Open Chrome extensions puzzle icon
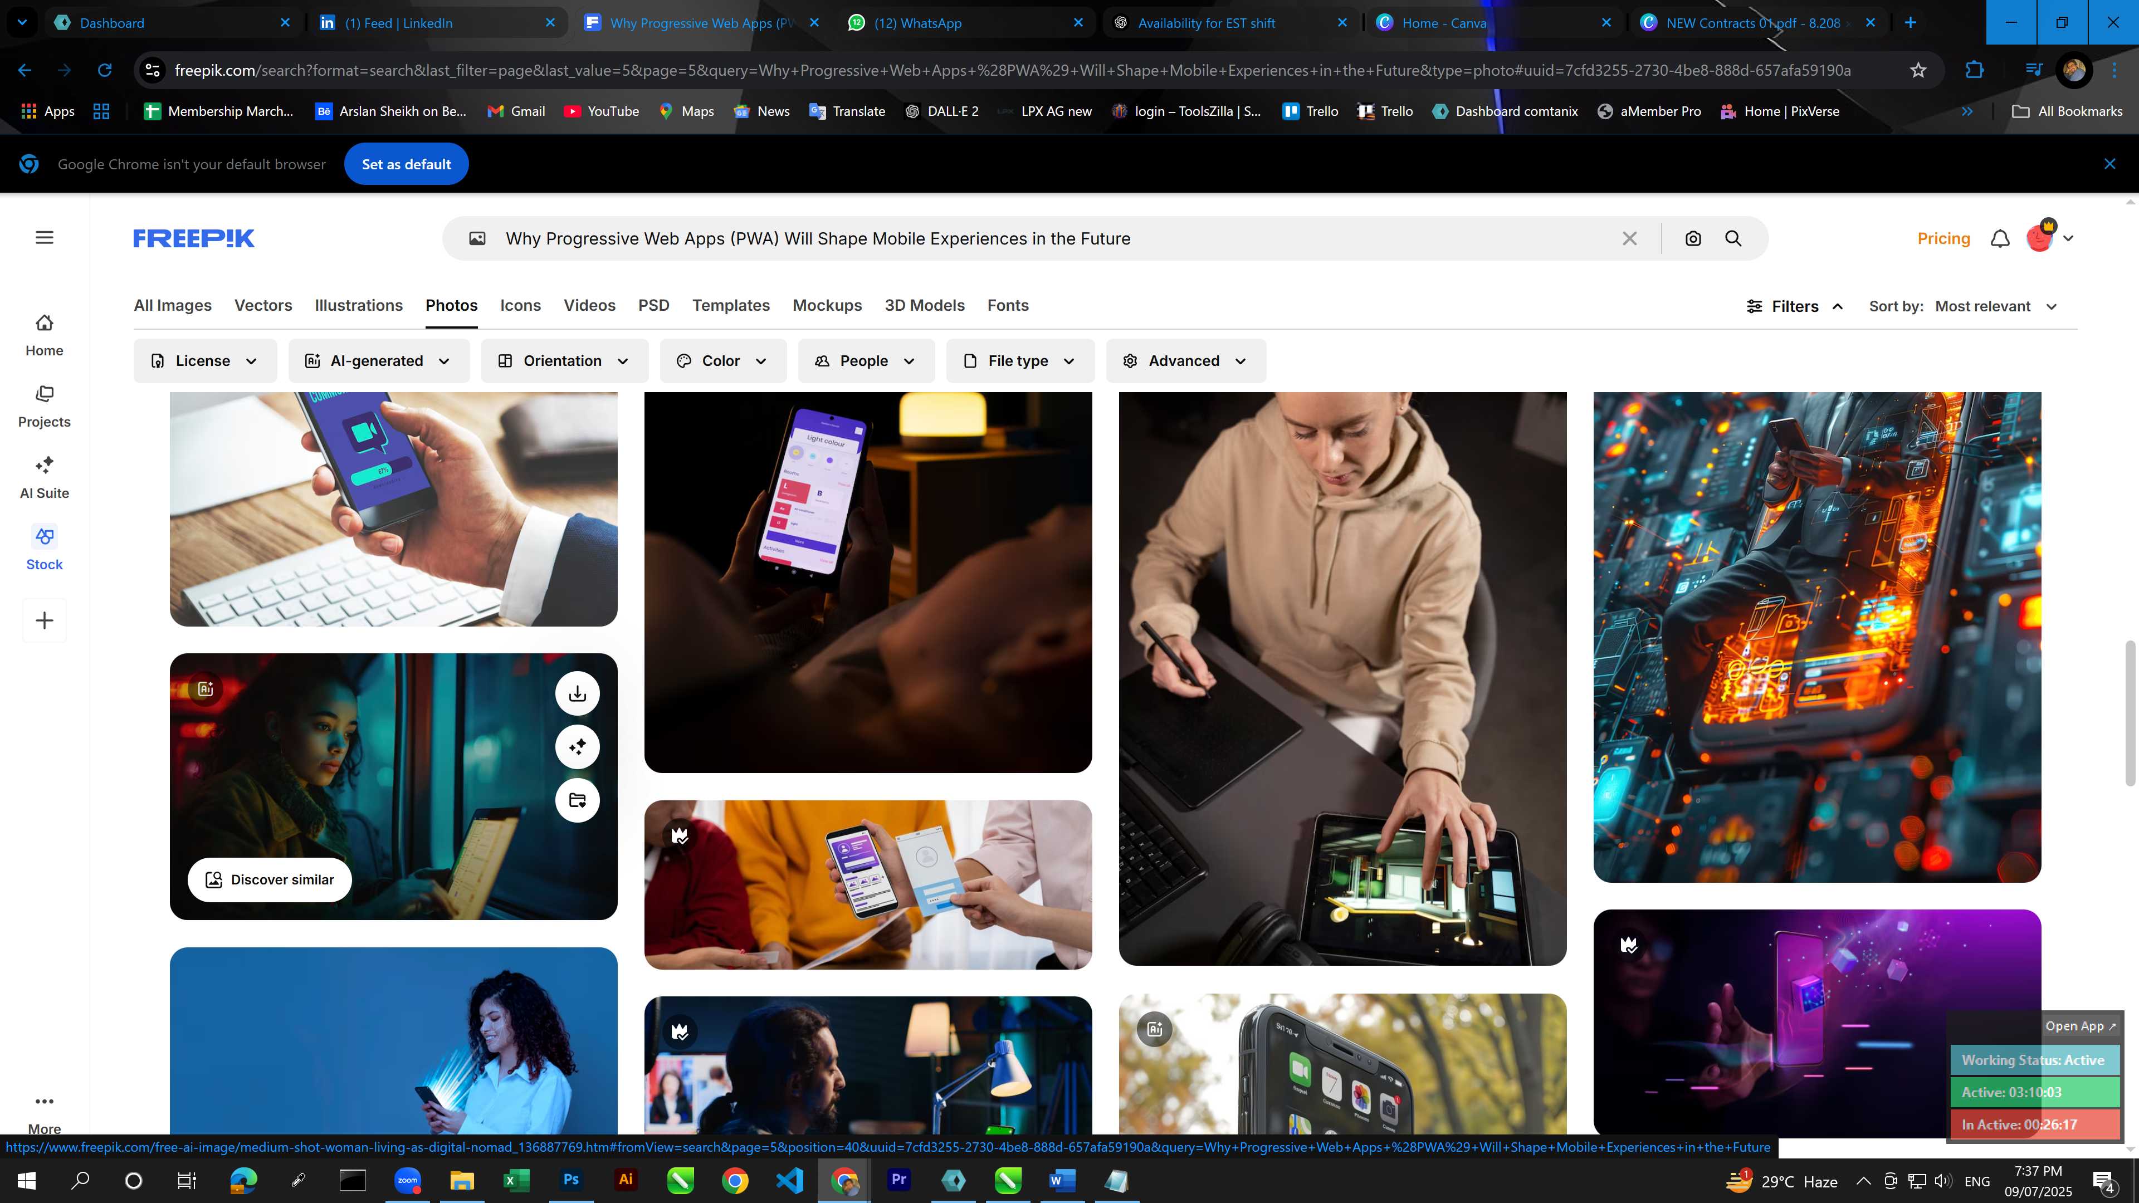The image size is (2139, 1203). click(1975, 71)
